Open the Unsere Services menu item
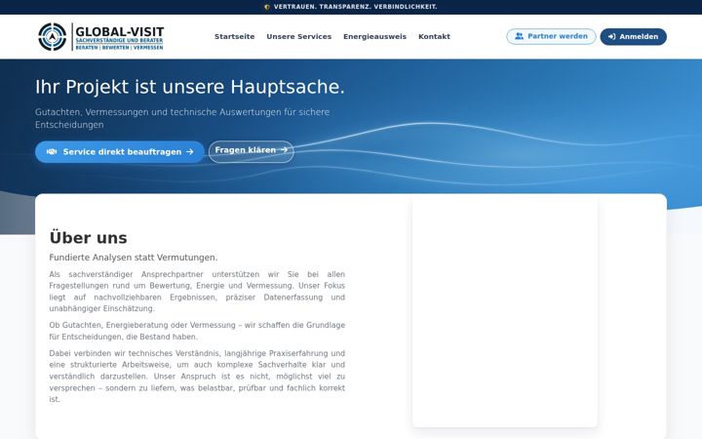 pyautogui.click(x=299, y=37)
